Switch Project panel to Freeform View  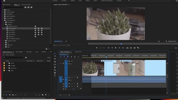point(13,95)
